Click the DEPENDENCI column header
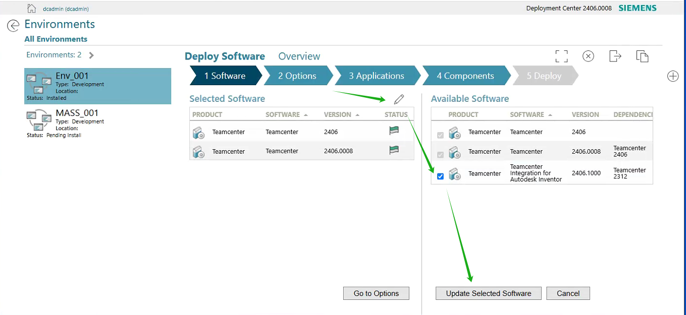686x315 pixels. 633,115
